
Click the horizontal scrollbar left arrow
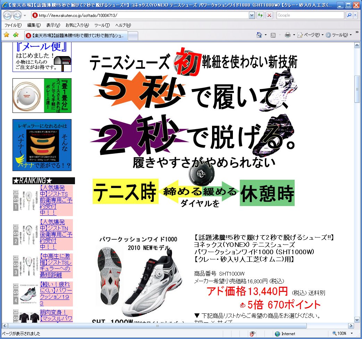pyautogui.click(x=5, y=325)
